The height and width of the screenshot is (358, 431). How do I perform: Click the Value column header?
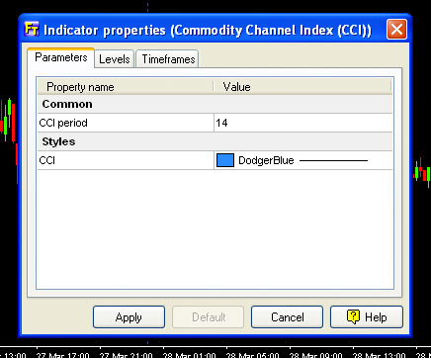point(302,87)
